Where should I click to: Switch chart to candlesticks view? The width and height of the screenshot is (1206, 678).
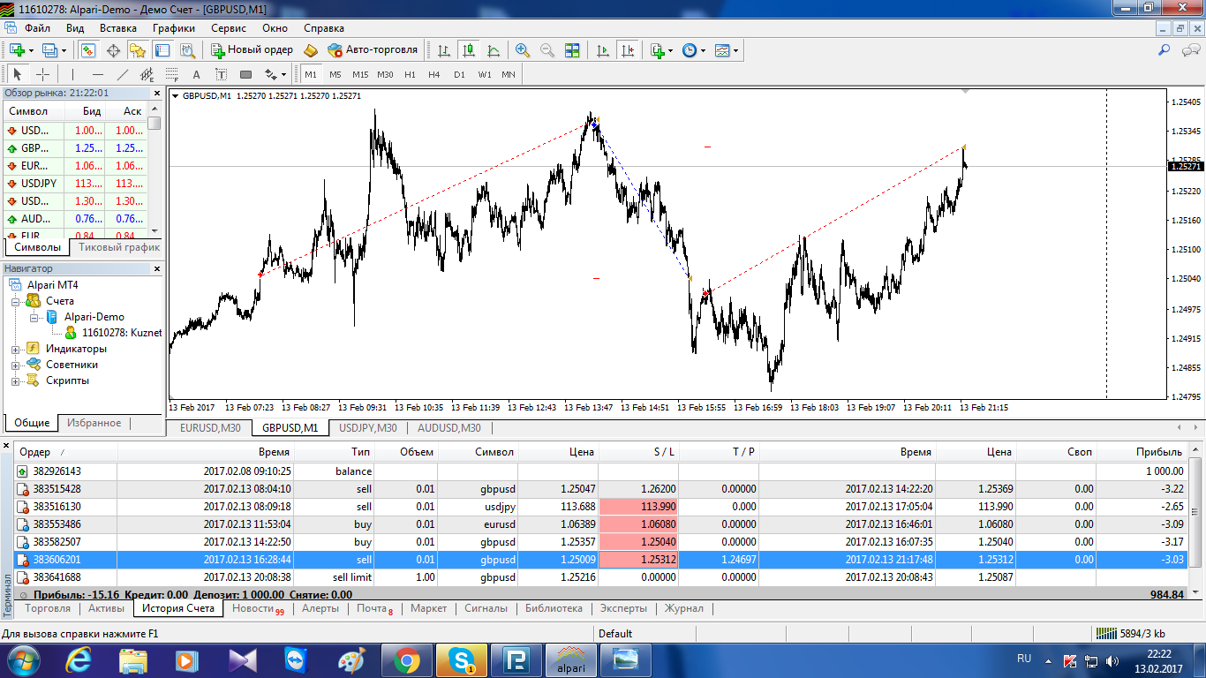pyautogui.click(x=469, y=50)
